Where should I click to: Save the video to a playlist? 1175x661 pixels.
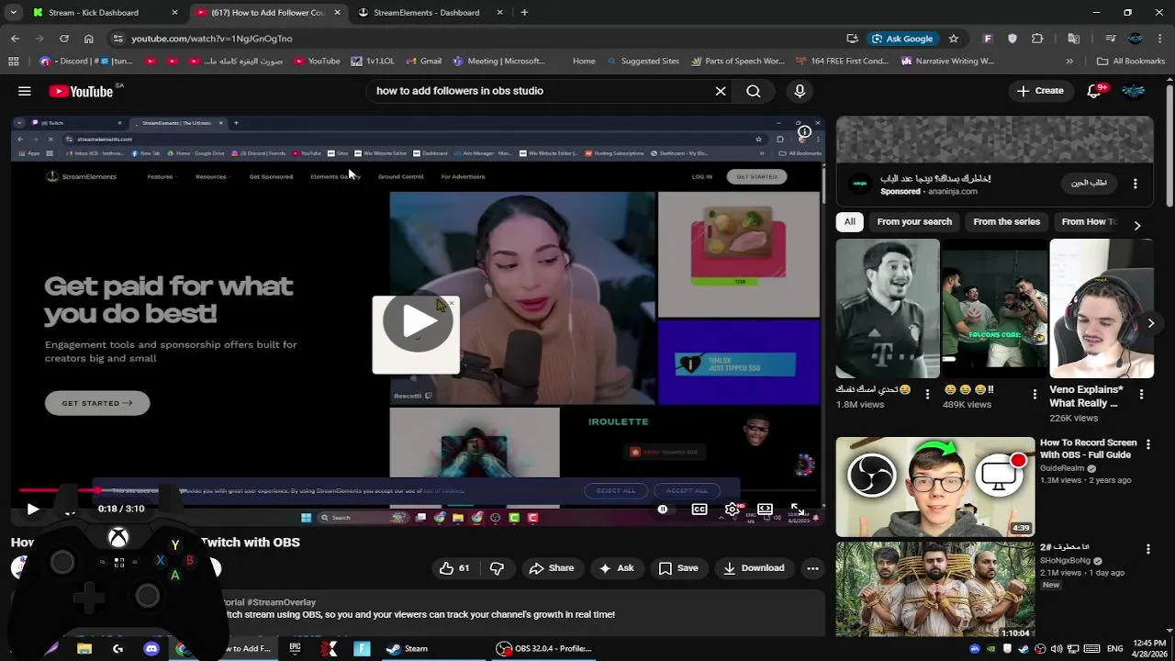point(678,568)
